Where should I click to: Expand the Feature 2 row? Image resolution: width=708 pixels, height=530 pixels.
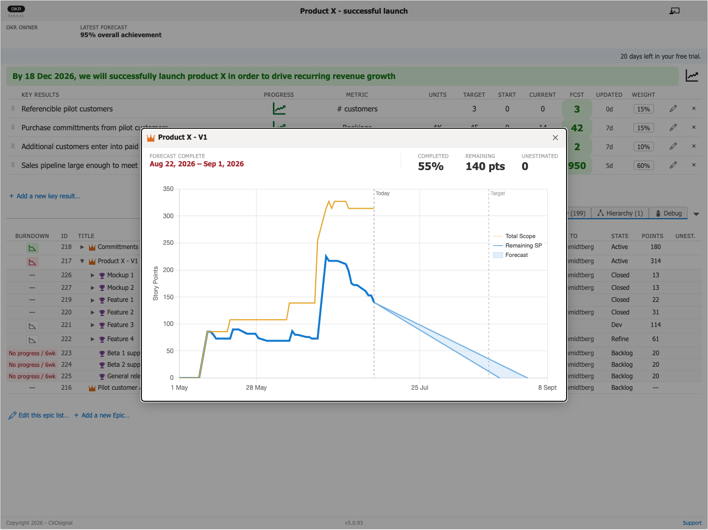pos(93,313)
